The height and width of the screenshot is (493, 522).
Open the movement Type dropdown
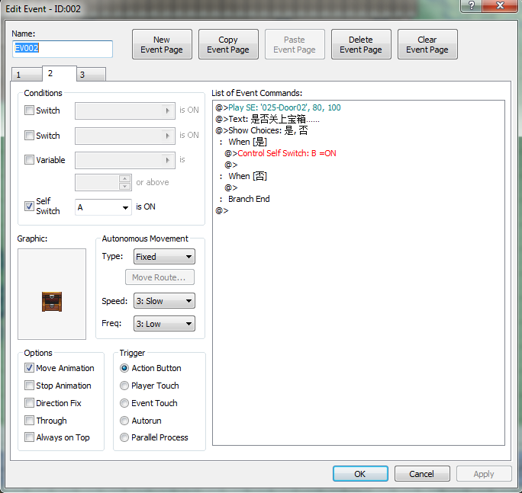coord(164,257)
